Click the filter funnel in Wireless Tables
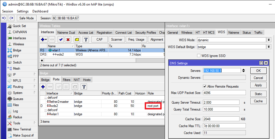275x139 pixels. pyautogui.click(x=86, y=40)
